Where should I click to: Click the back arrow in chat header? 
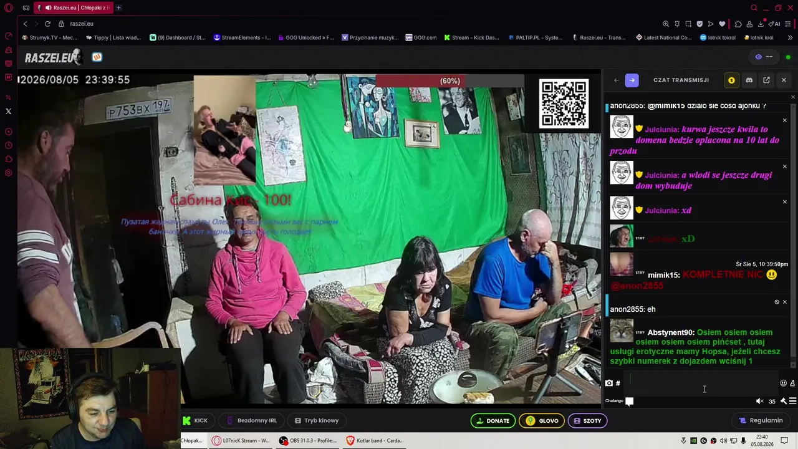[617, 80]
